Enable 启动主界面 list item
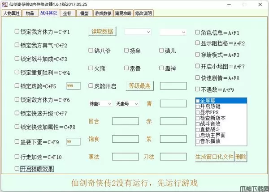Viewport: 269px width, 192px height. [198, 136]
